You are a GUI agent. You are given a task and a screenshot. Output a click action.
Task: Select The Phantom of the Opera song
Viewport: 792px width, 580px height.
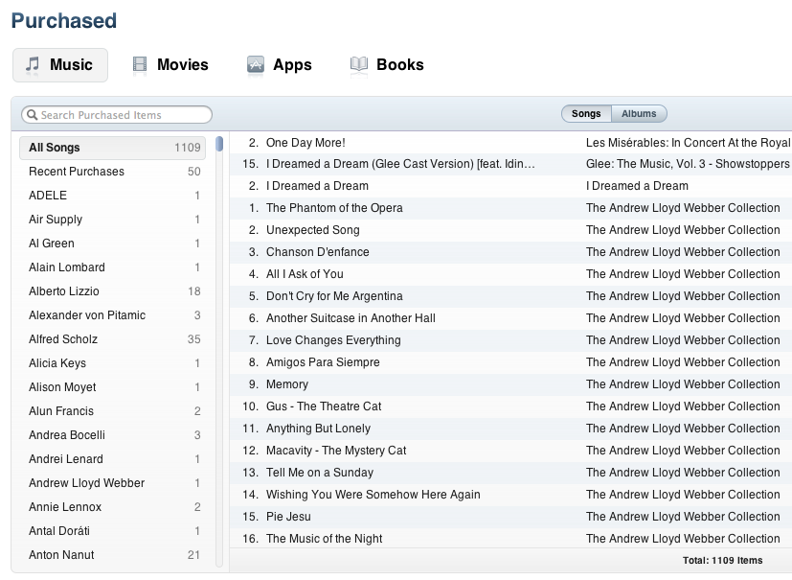(334, 208)
